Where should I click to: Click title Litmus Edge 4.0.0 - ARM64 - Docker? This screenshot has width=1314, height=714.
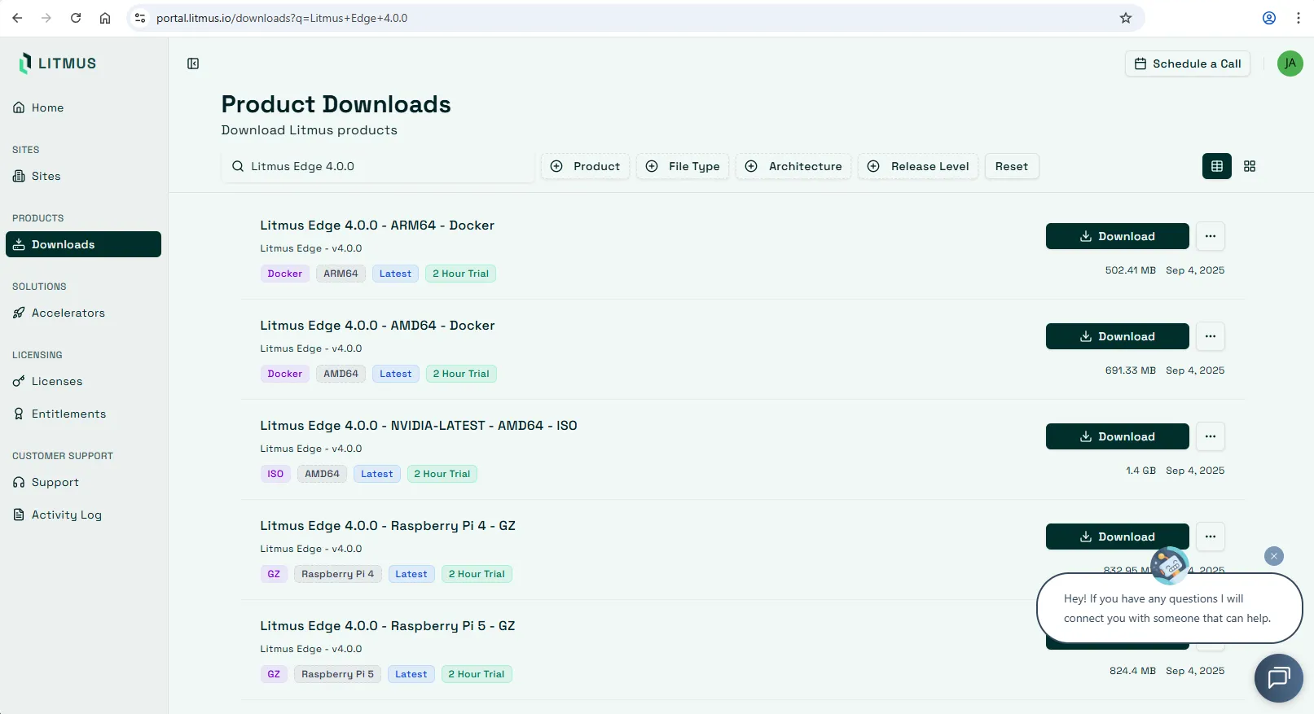pos(377,226)
